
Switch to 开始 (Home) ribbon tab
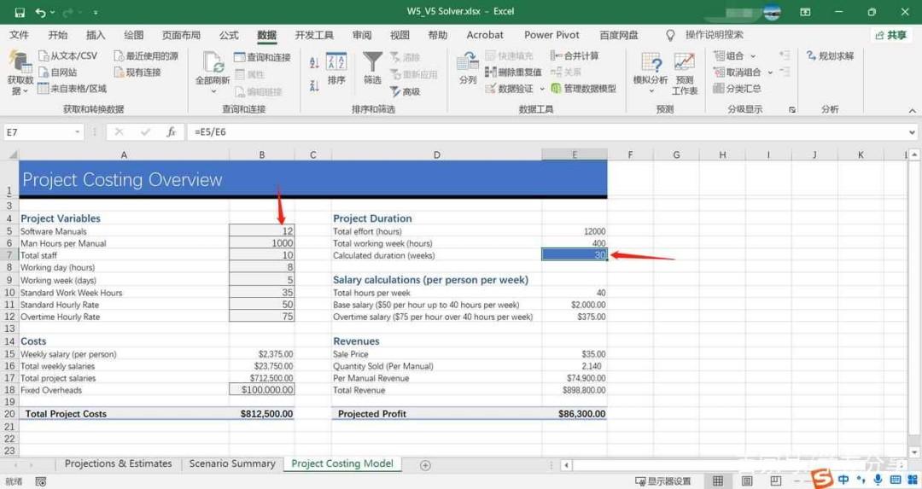click(58, 35)
